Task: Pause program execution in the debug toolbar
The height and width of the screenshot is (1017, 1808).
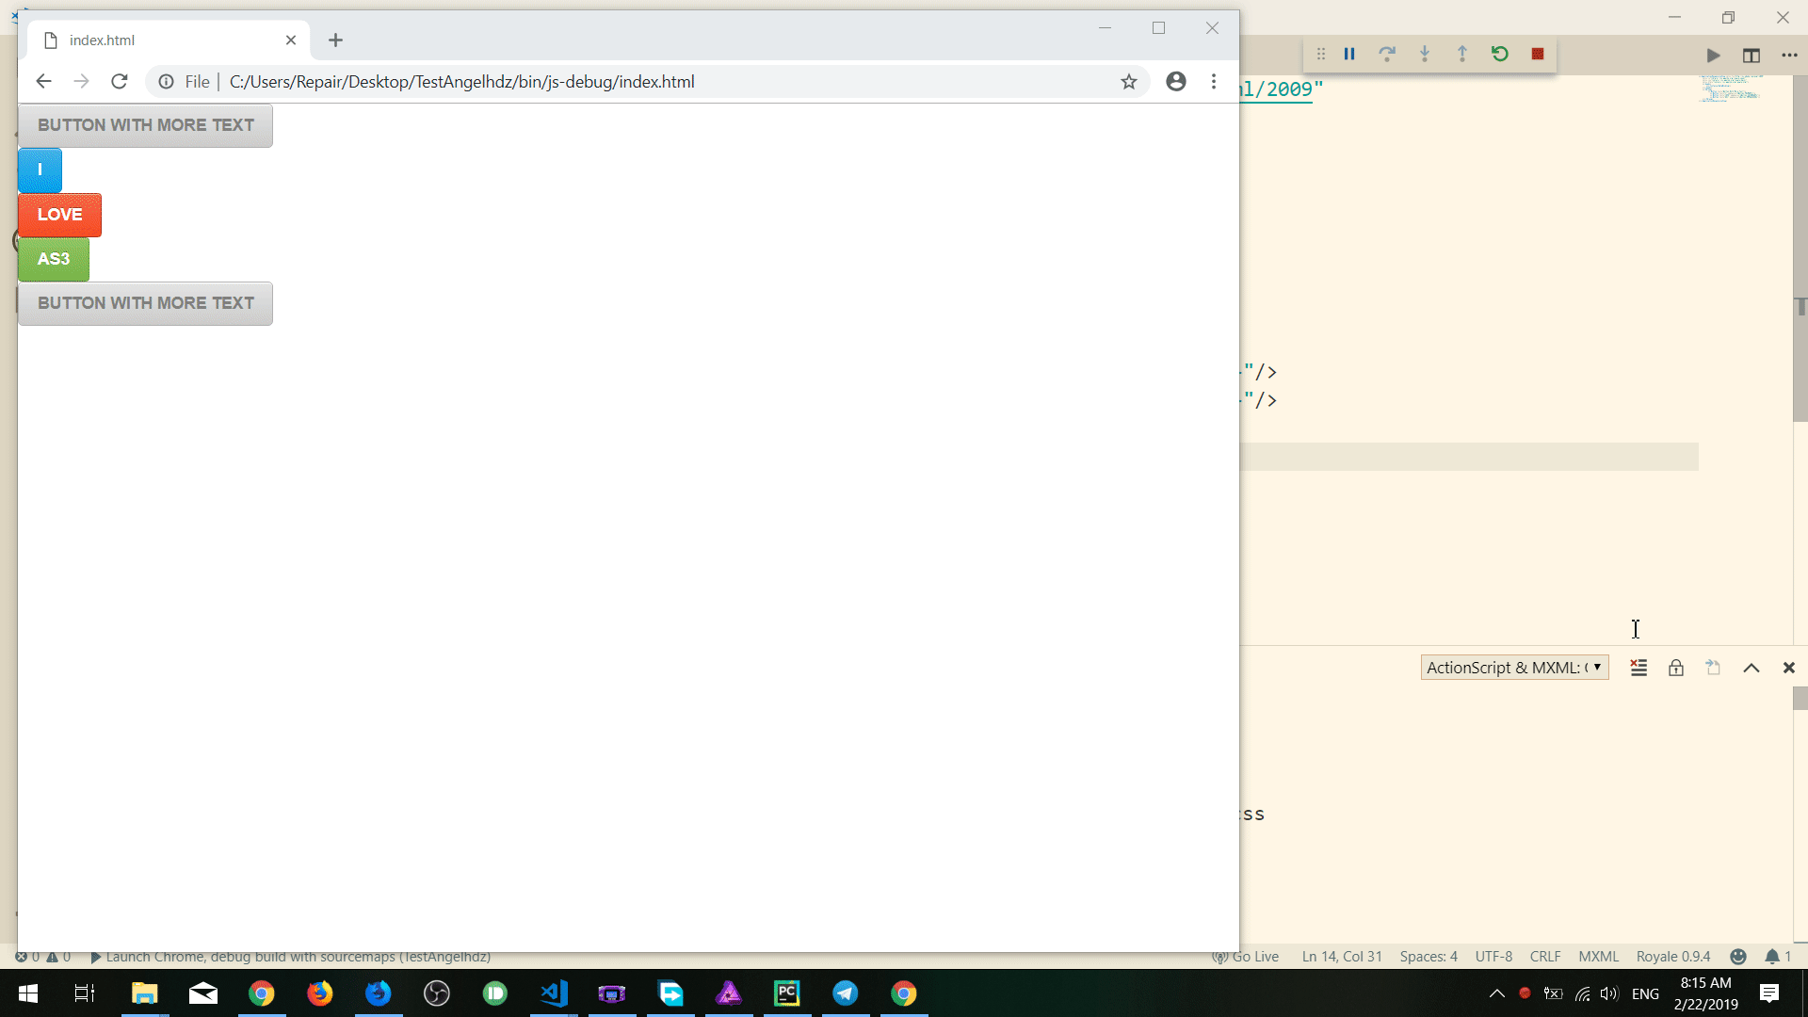Action: (x=1349, y=54)
